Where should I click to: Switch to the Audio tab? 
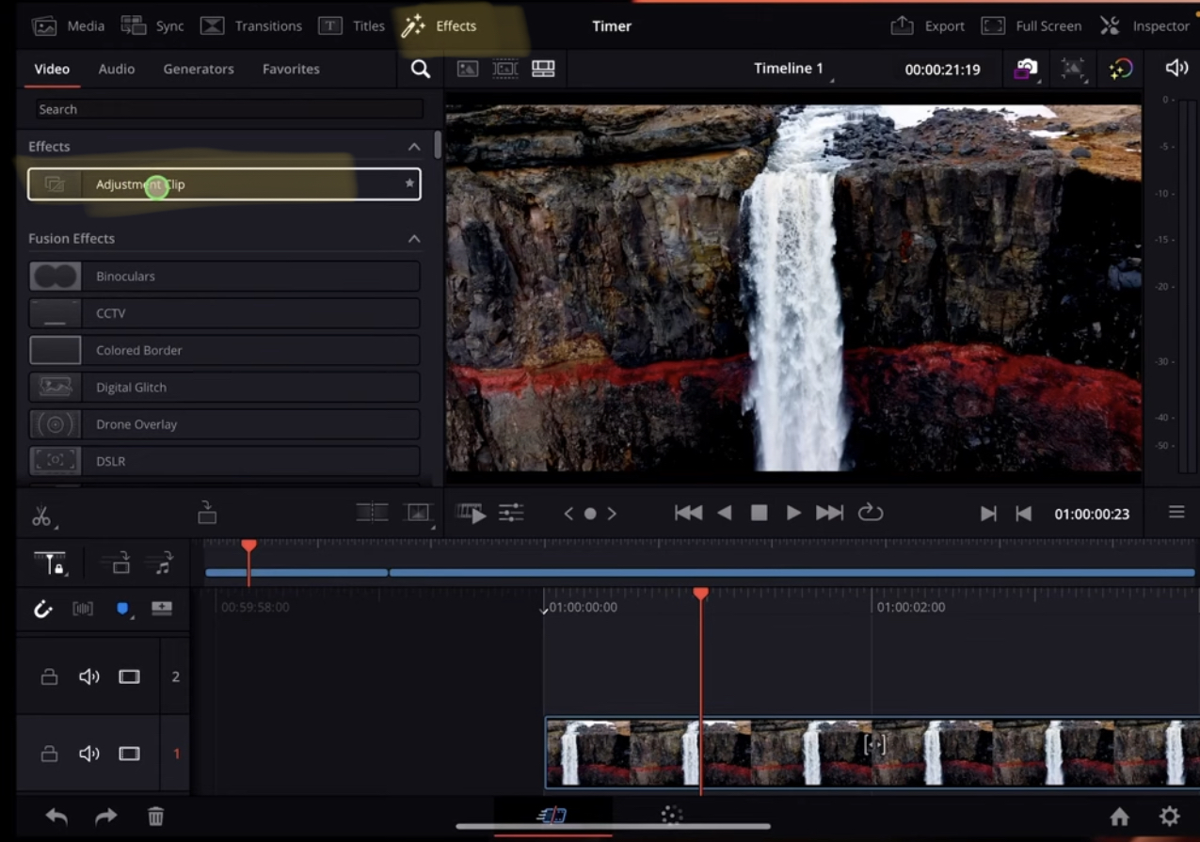(117, 69)
